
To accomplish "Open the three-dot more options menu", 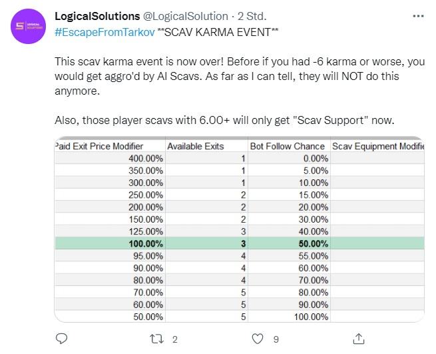I will pyautogui.click(x=418, y=16).
